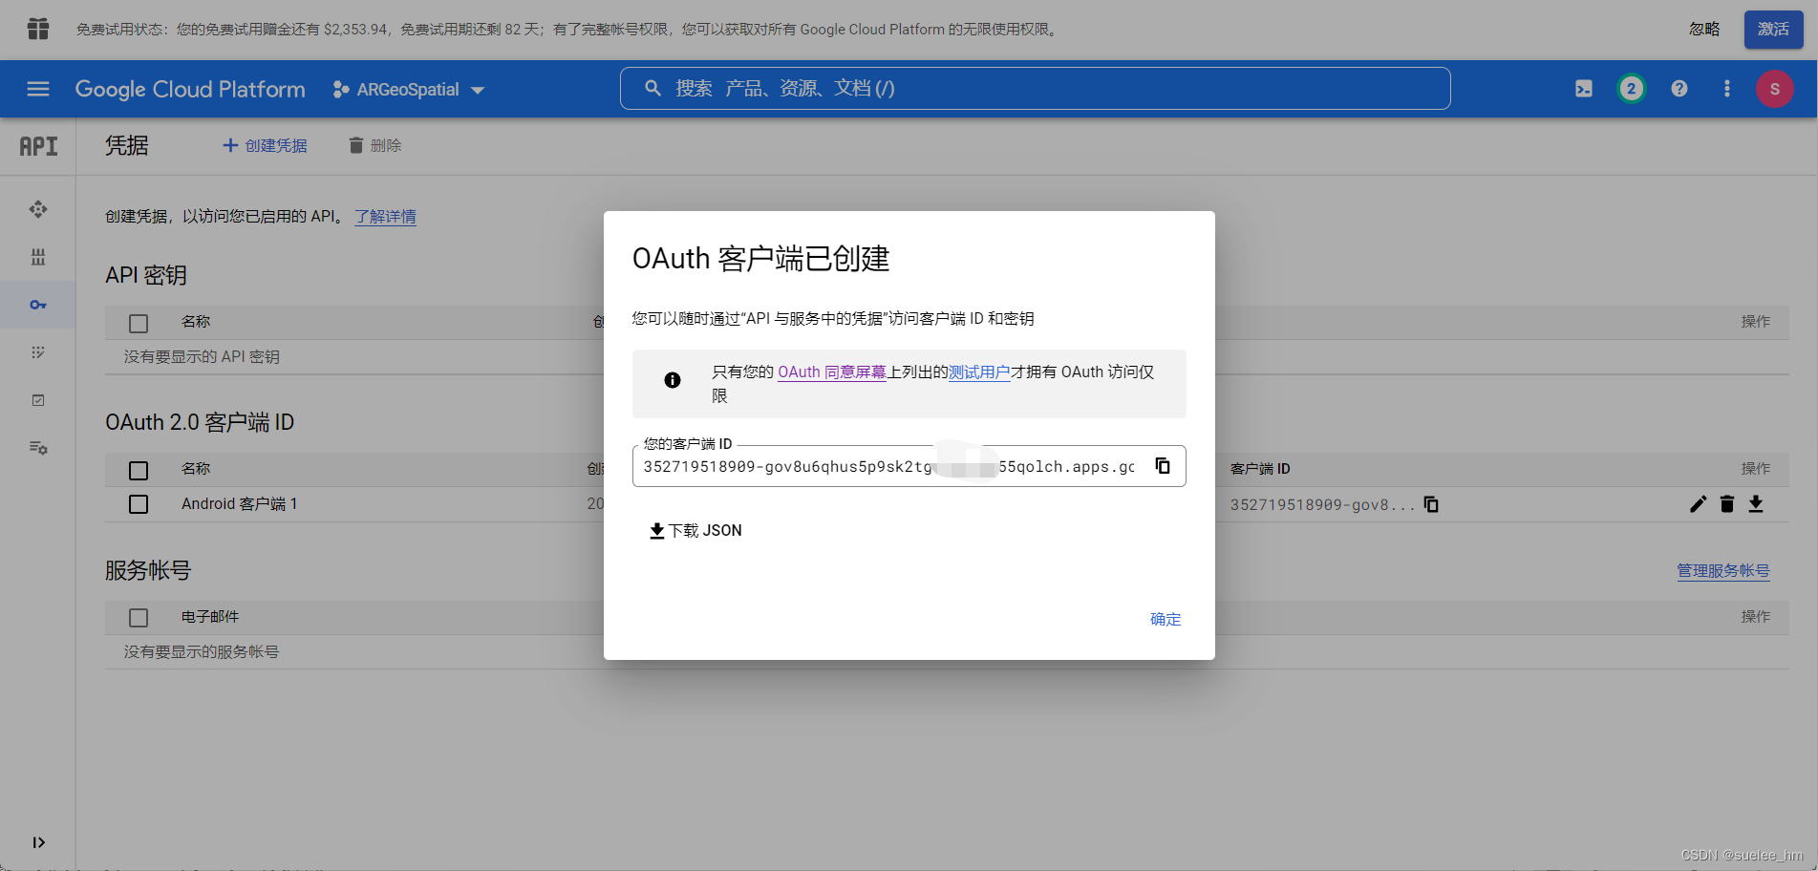Open the ARGeoSpatial project selector

(409, 90)
